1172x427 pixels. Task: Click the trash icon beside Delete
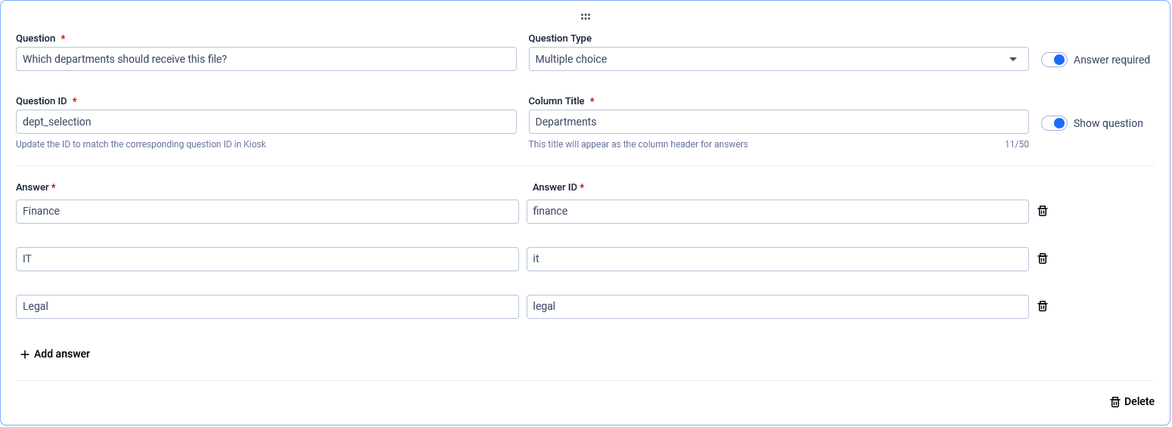(1114, 402)
